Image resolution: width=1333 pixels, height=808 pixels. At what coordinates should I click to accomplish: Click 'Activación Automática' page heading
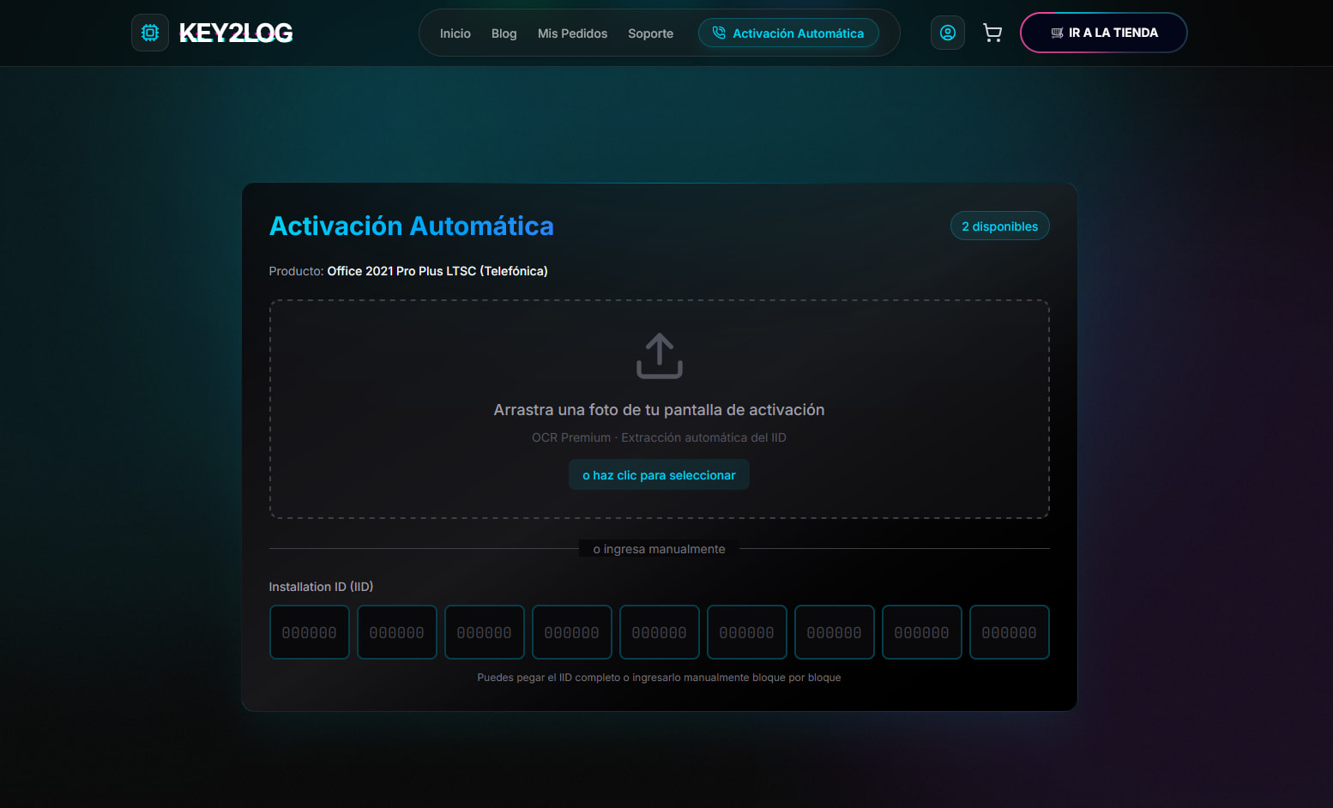coord(412,226)
